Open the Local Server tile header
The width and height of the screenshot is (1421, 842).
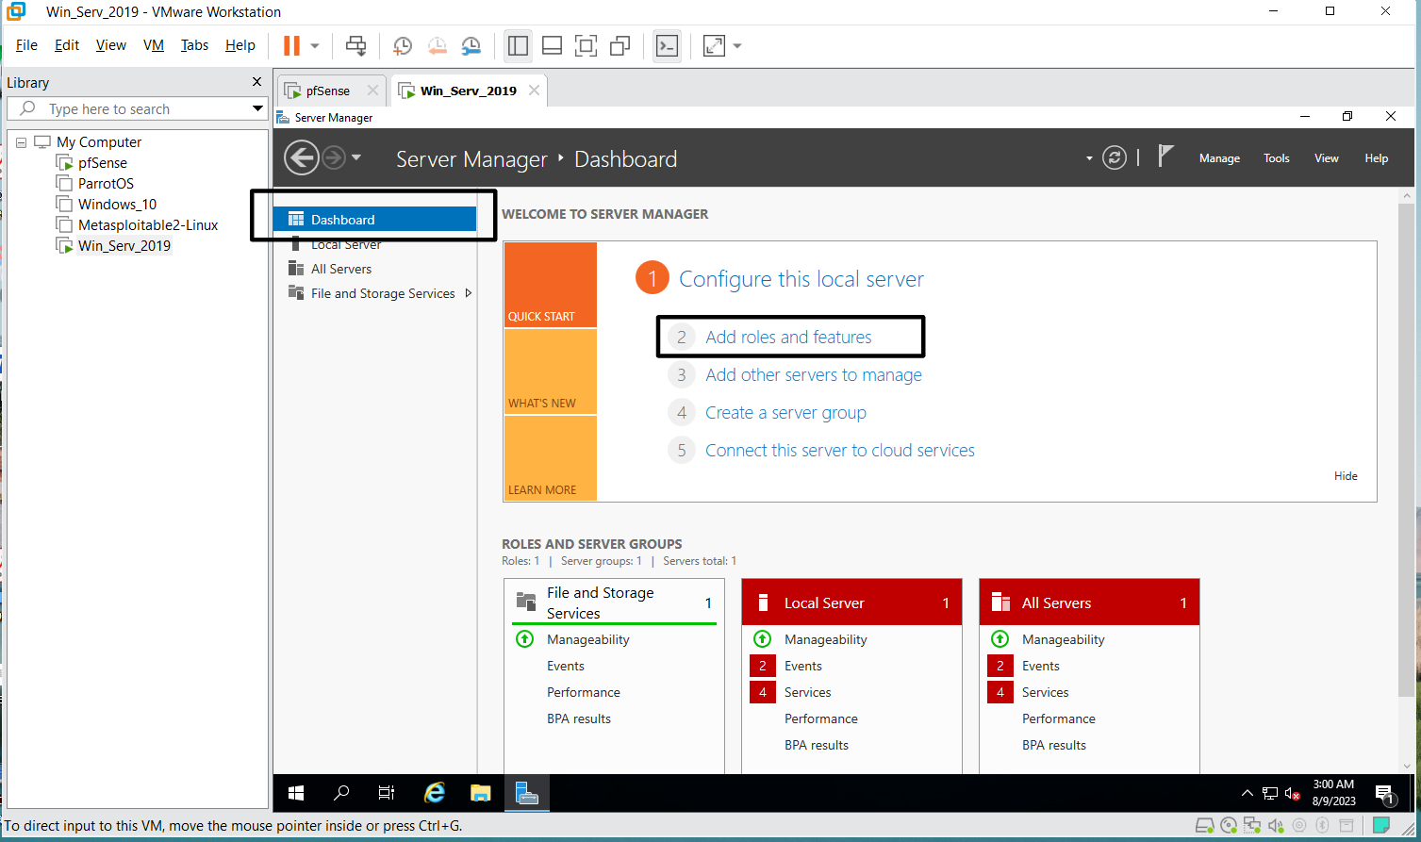(x=851, y=603)
